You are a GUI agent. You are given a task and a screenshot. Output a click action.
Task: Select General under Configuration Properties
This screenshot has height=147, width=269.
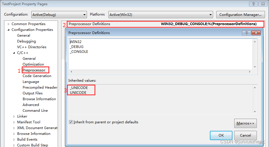pos(23,36)
